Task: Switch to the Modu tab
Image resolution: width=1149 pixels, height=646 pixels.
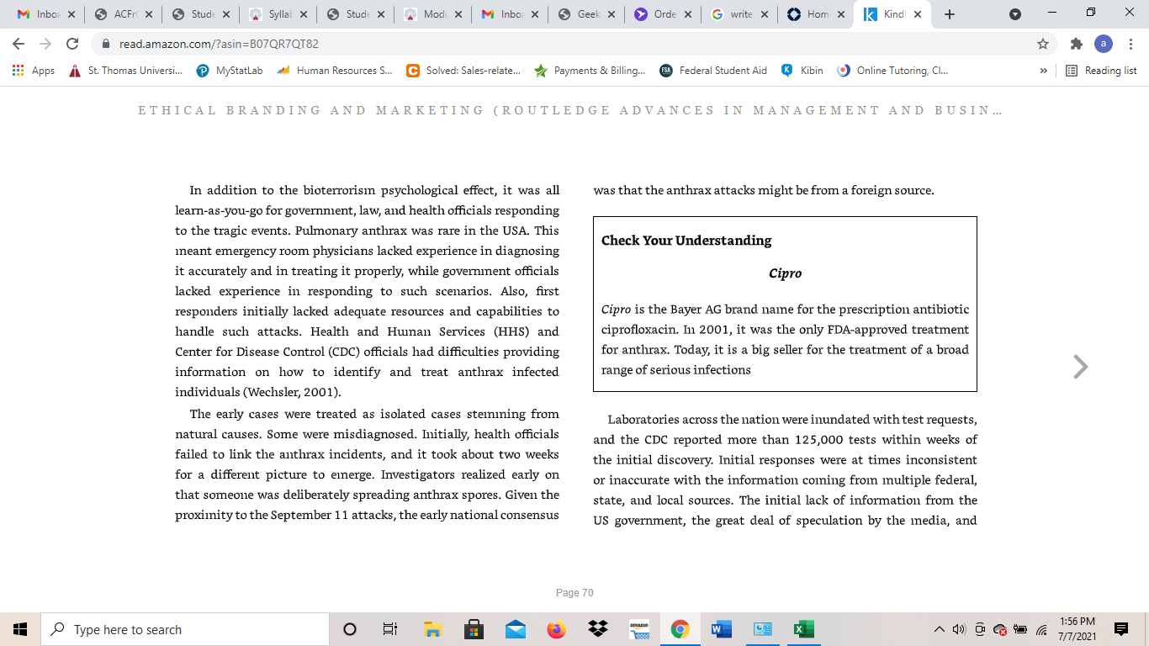Action: click(x=432, y=14)
